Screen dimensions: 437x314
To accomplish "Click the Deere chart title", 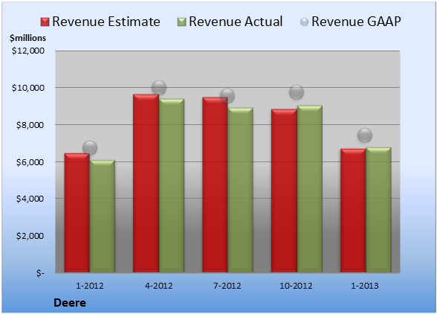I will click(70, 303).
